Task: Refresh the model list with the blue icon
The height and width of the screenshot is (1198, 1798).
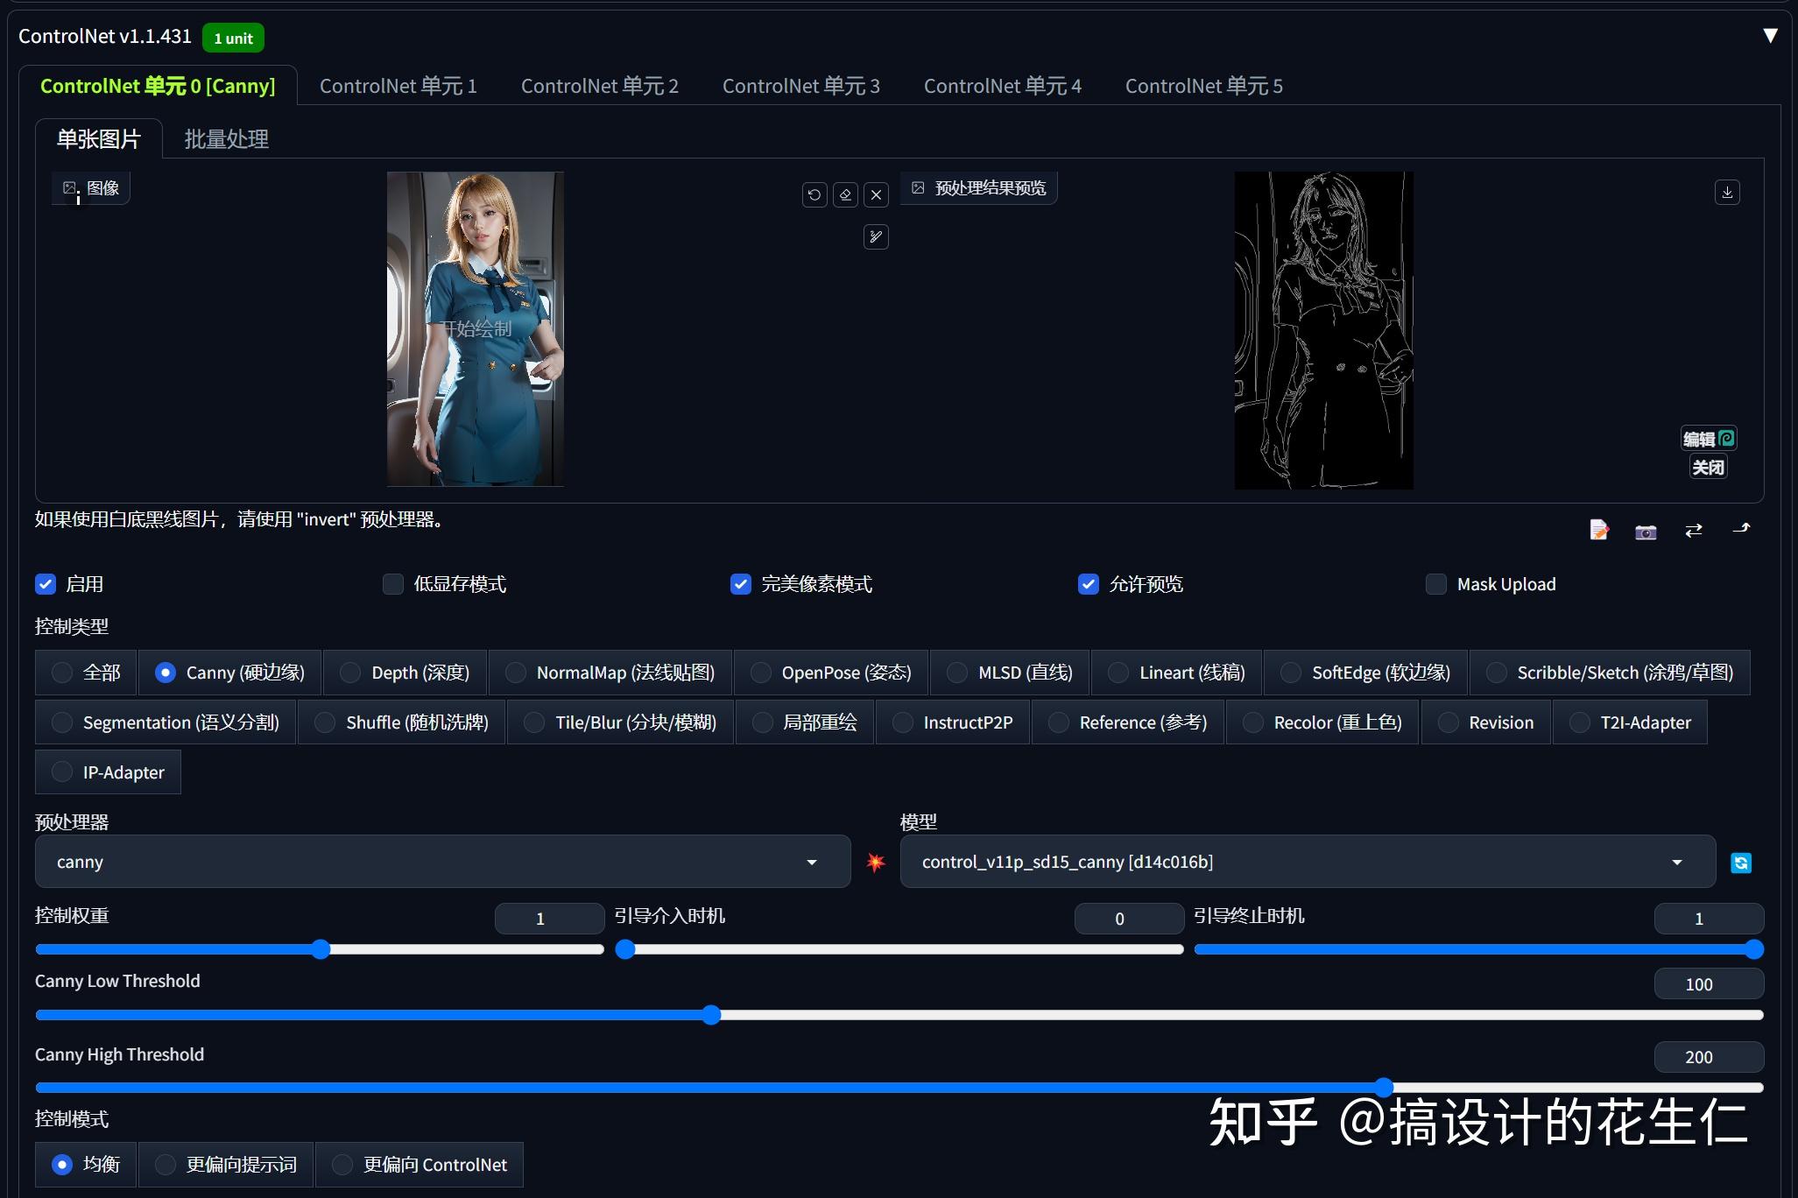Action: (1739, 862)
